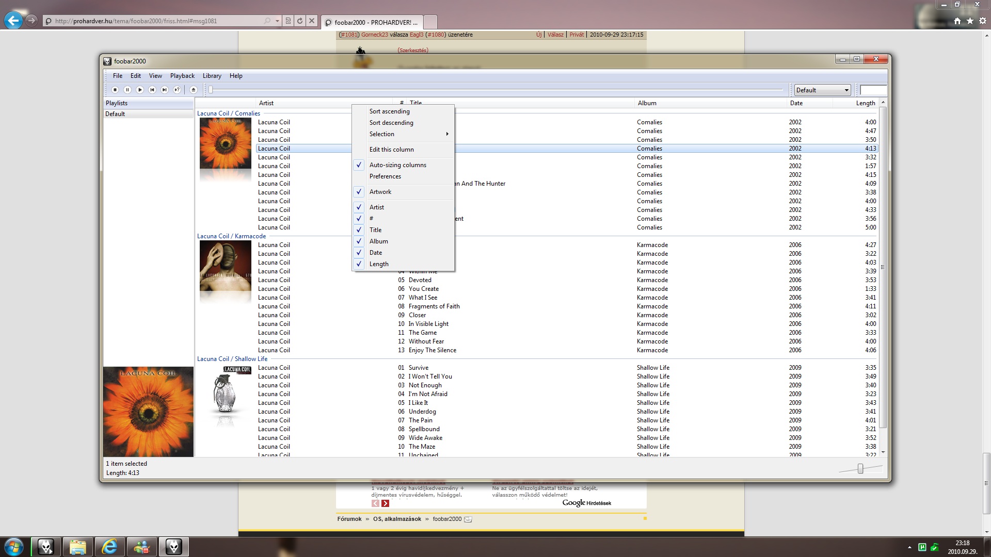
Task: Go forward in the browser
Action: [31, 21]
